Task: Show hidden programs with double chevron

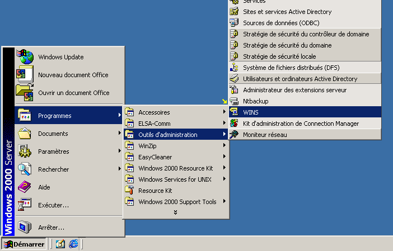Action: click(175, 212)
